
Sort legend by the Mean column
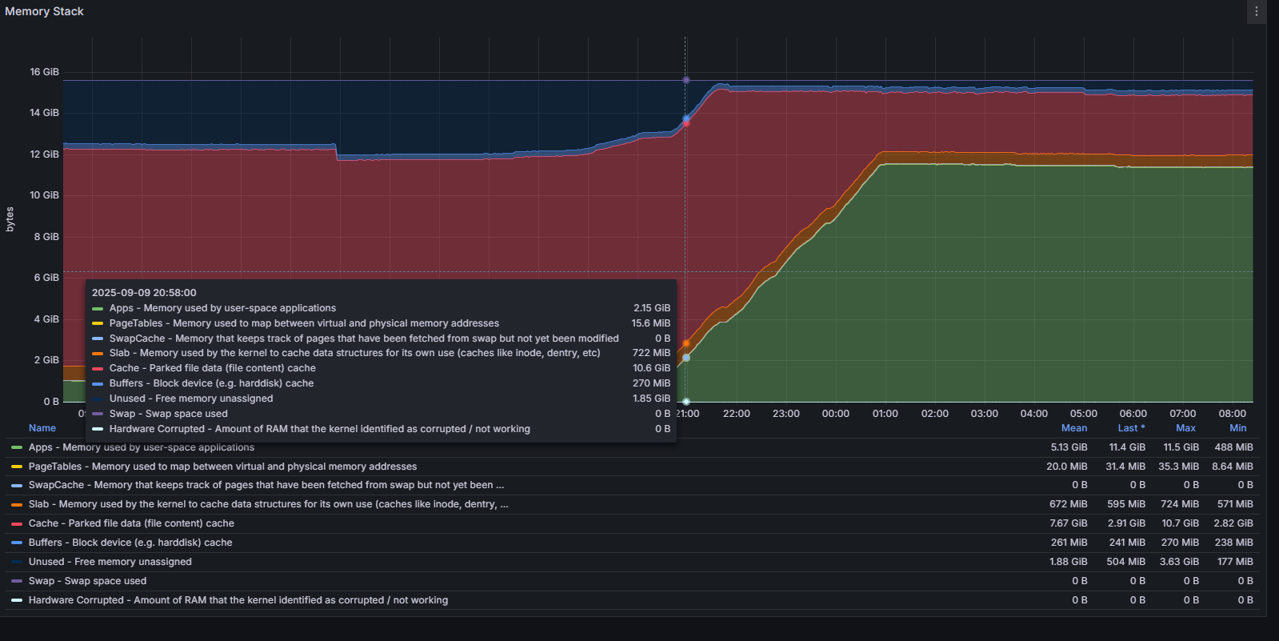1074,428
